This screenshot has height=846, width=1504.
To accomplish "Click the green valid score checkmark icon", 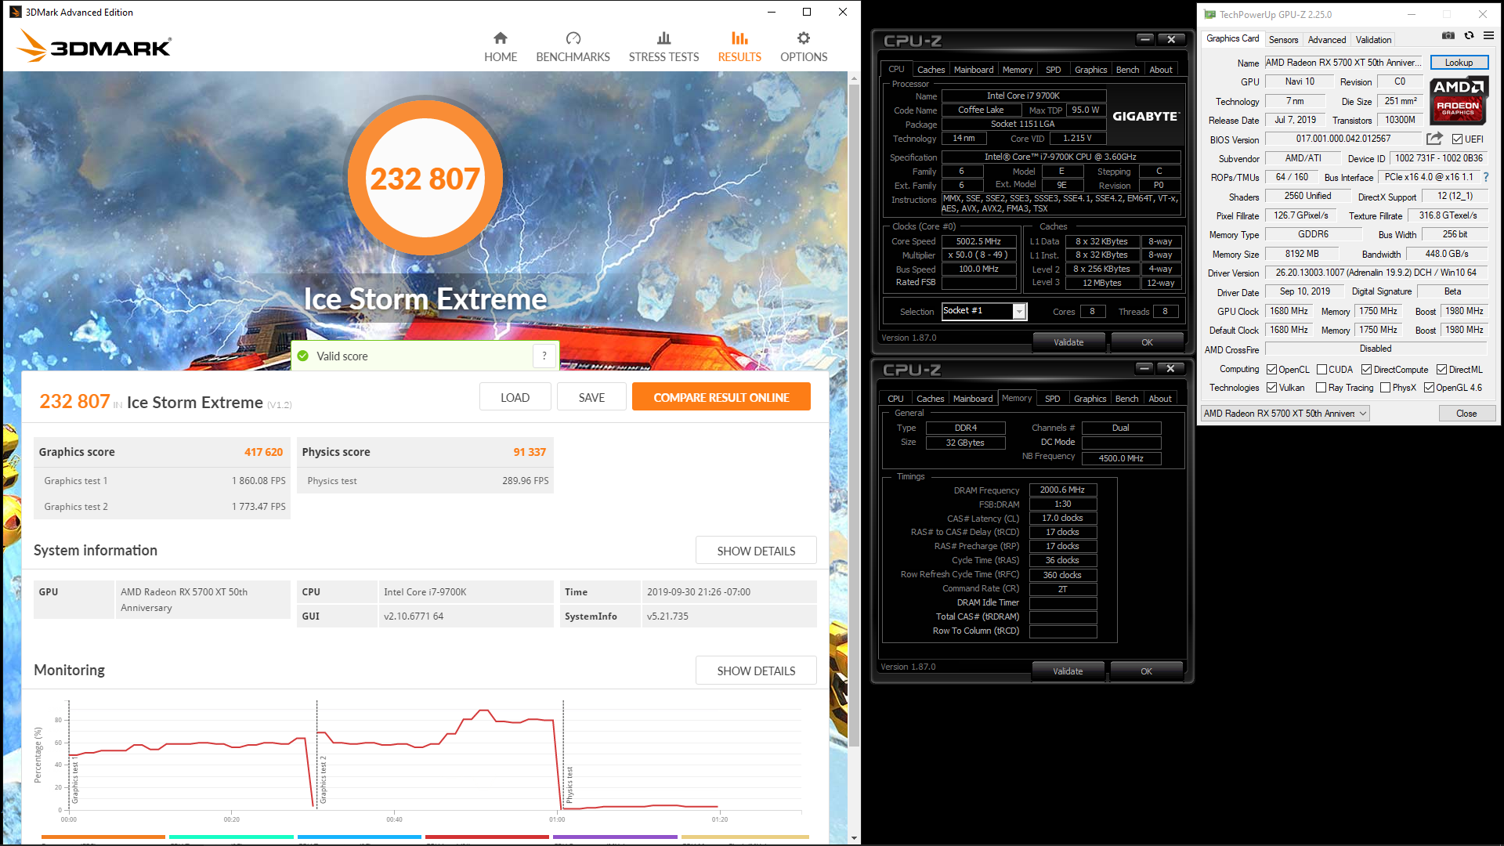I will [303, 356].
